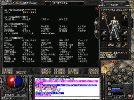Click the lower-left round menu button
The height and width of the screenshot is (100, 134).
point(114,79)
